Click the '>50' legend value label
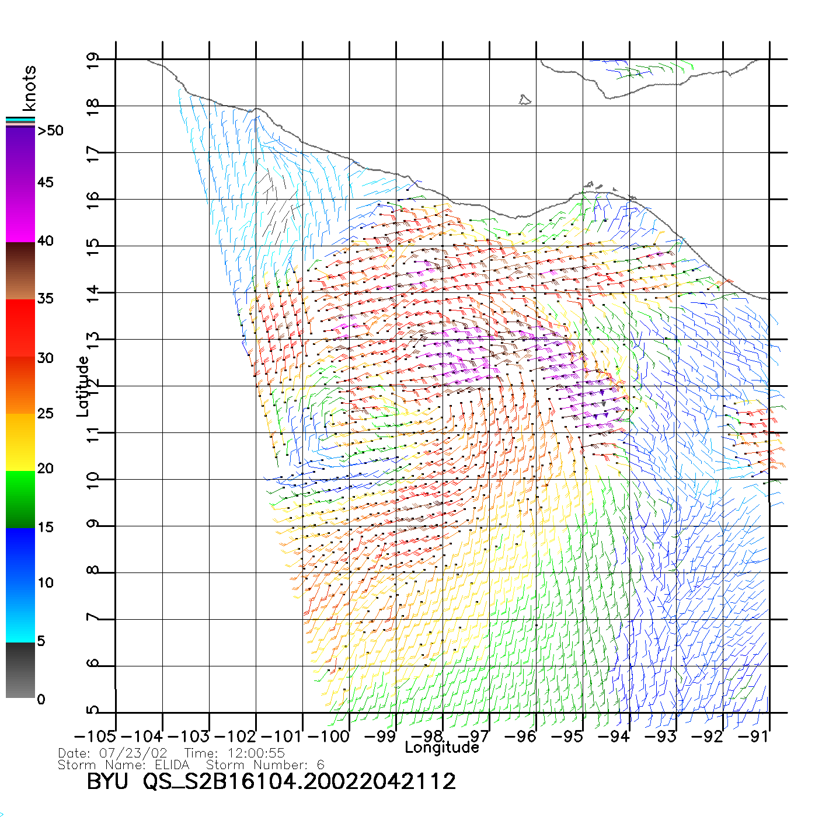829x817 pixels. coord(50,131)
